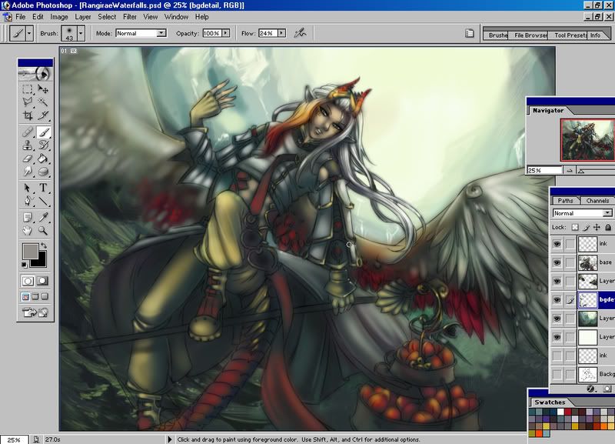Select the Smudge tool
This screenshot has width=615, height=444.
(x=28, y=171)
